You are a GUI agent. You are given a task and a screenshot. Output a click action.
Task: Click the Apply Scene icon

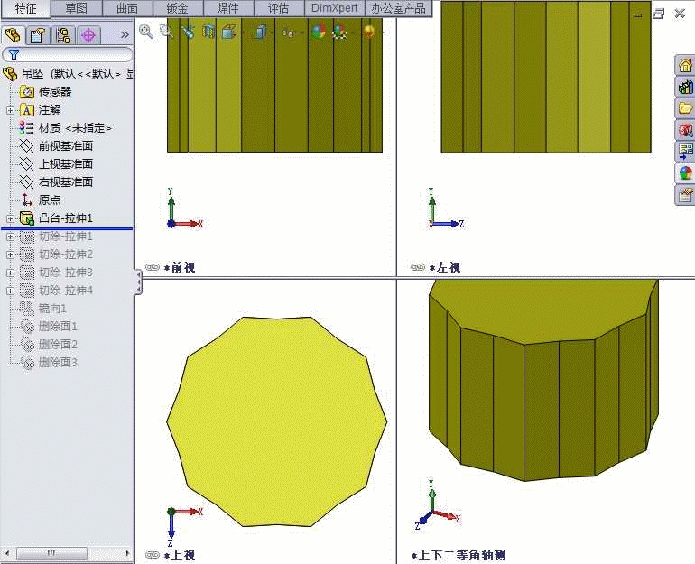[x=339, y=32]
